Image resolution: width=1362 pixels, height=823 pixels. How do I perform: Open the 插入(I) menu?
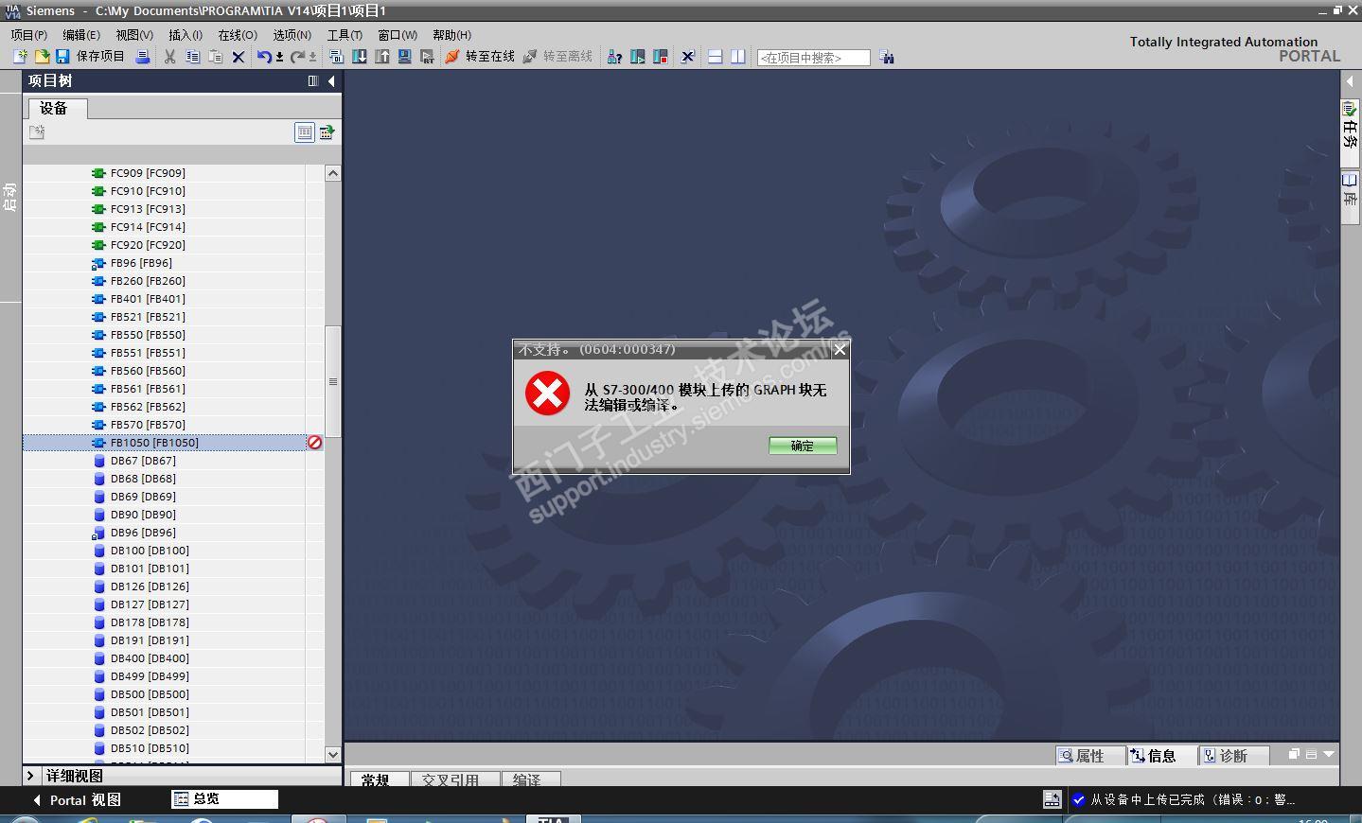186,35
